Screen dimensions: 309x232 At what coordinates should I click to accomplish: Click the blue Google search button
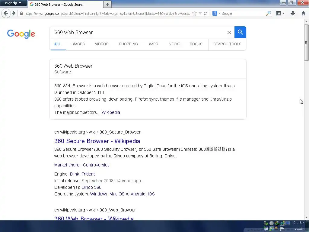click(x=240, y=32)
